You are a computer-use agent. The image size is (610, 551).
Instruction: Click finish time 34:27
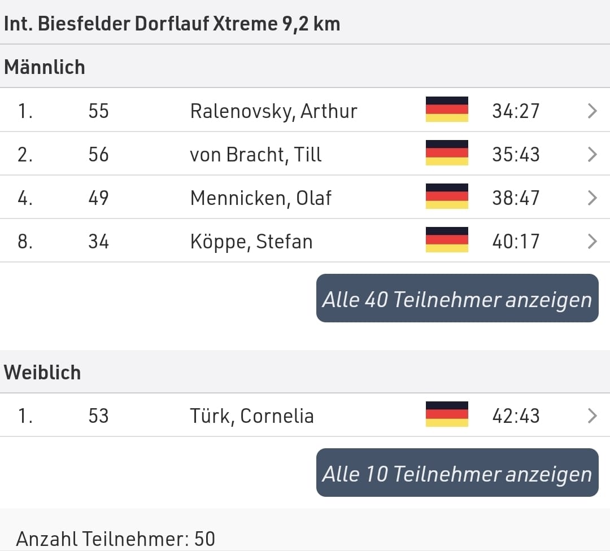[x=516, y=111]
